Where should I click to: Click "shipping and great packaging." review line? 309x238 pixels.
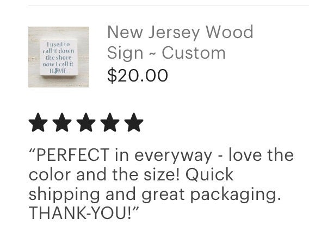click(154, 195)
